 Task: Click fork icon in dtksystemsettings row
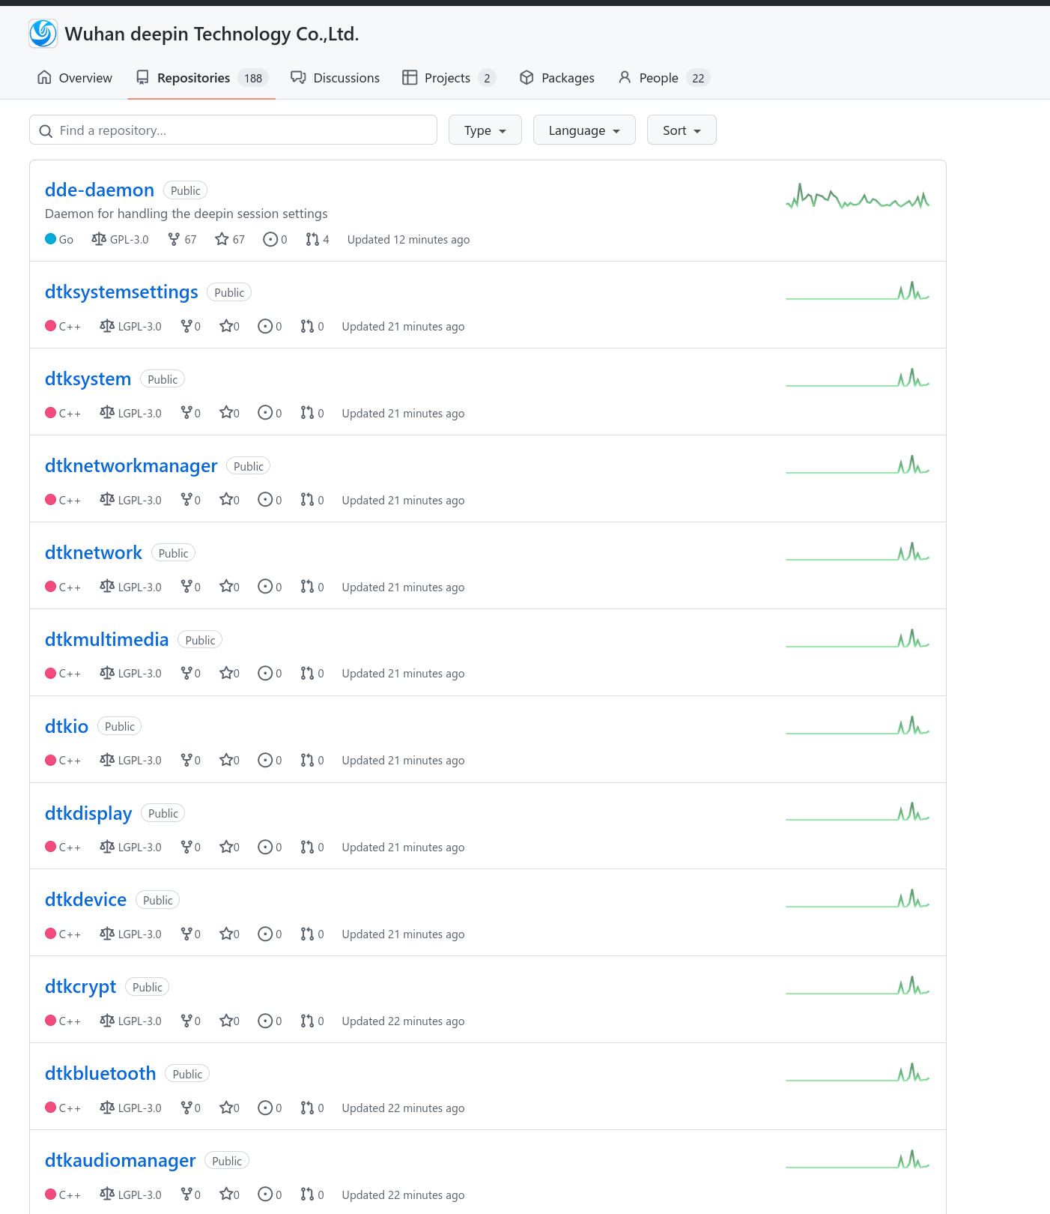click(186, 326)
